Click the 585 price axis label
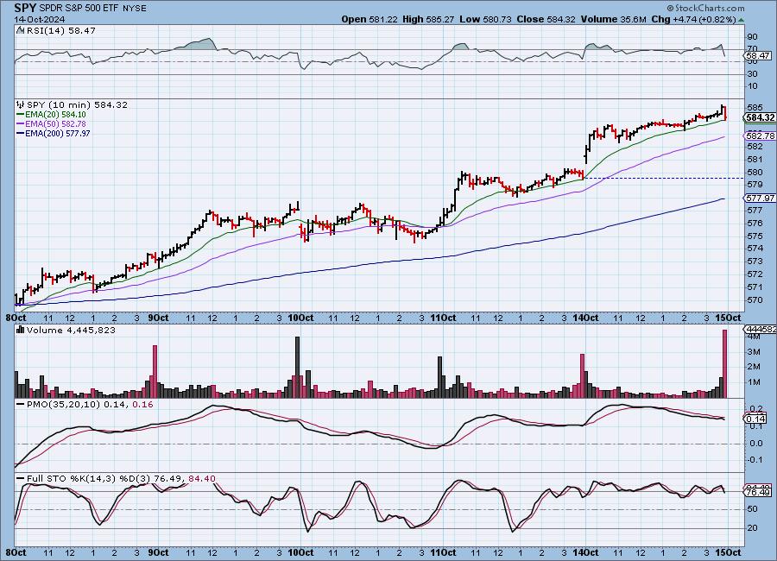This screenshot has height=561, width=777. [x=755, y=107]
